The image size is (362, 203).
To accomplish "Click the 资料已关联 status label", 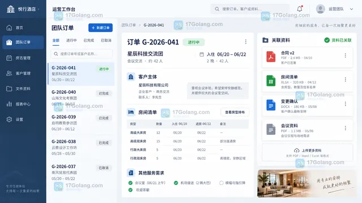I will click(338, 40).
